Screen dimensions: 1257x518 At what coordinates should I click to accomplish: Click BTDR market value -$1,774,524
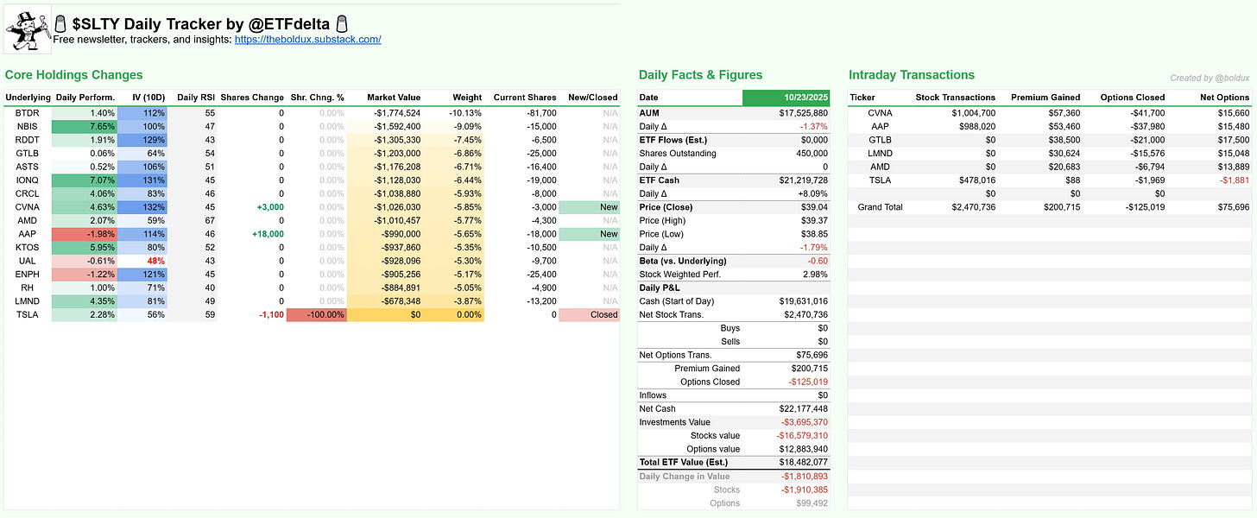tap(385, 113)
